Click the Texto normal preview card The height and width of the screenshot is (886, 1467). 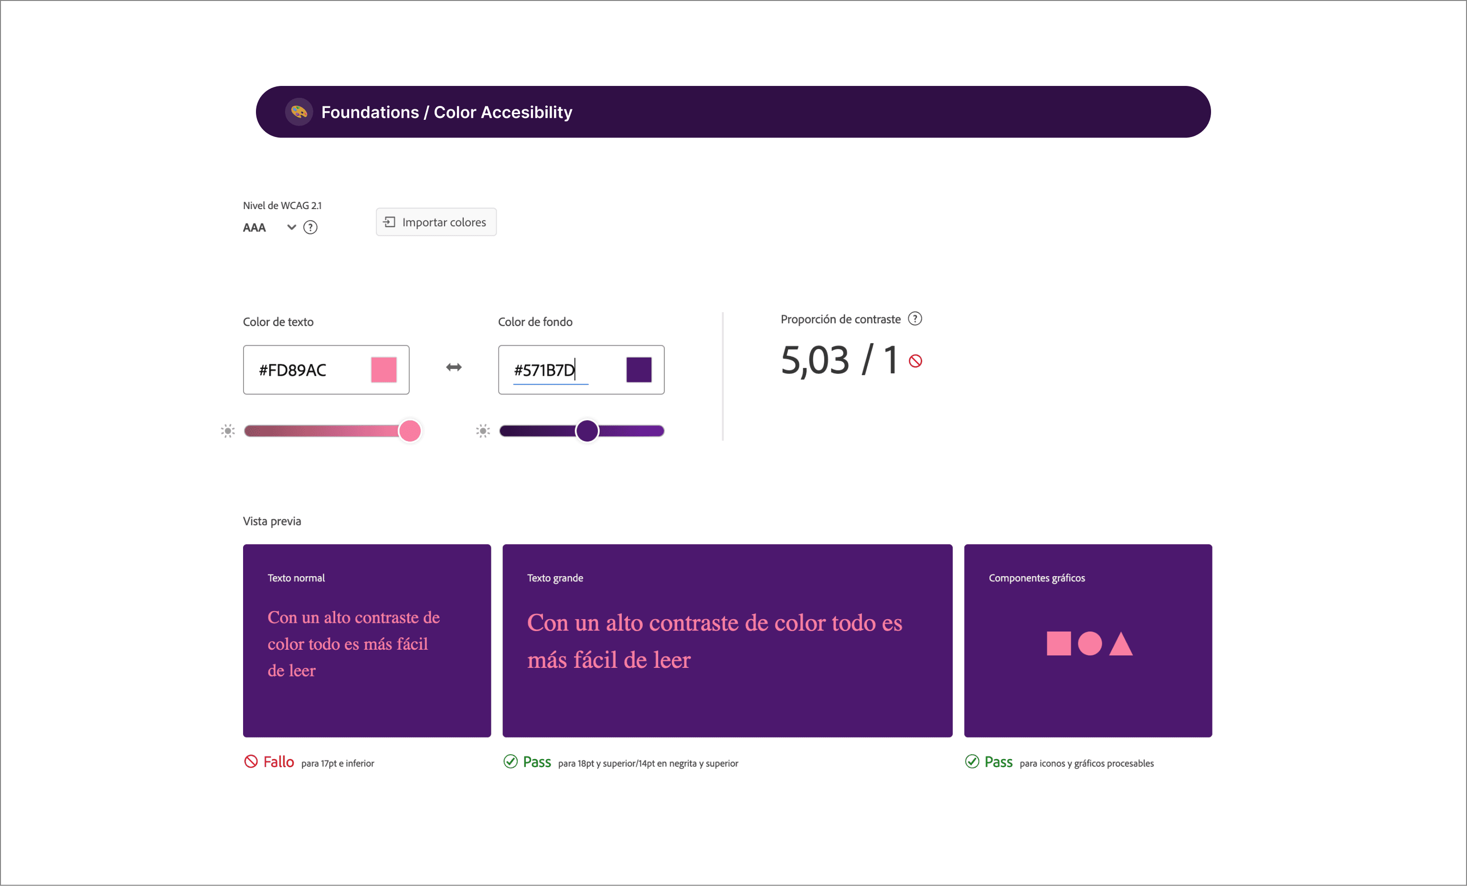click(x=367, y=640)
